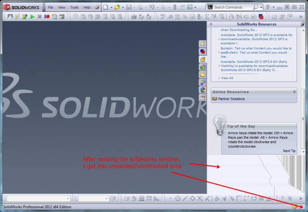The height and width of the screenshot is (212, 308).
Task: Click the Select cursor icon
Action: (163, 7)
